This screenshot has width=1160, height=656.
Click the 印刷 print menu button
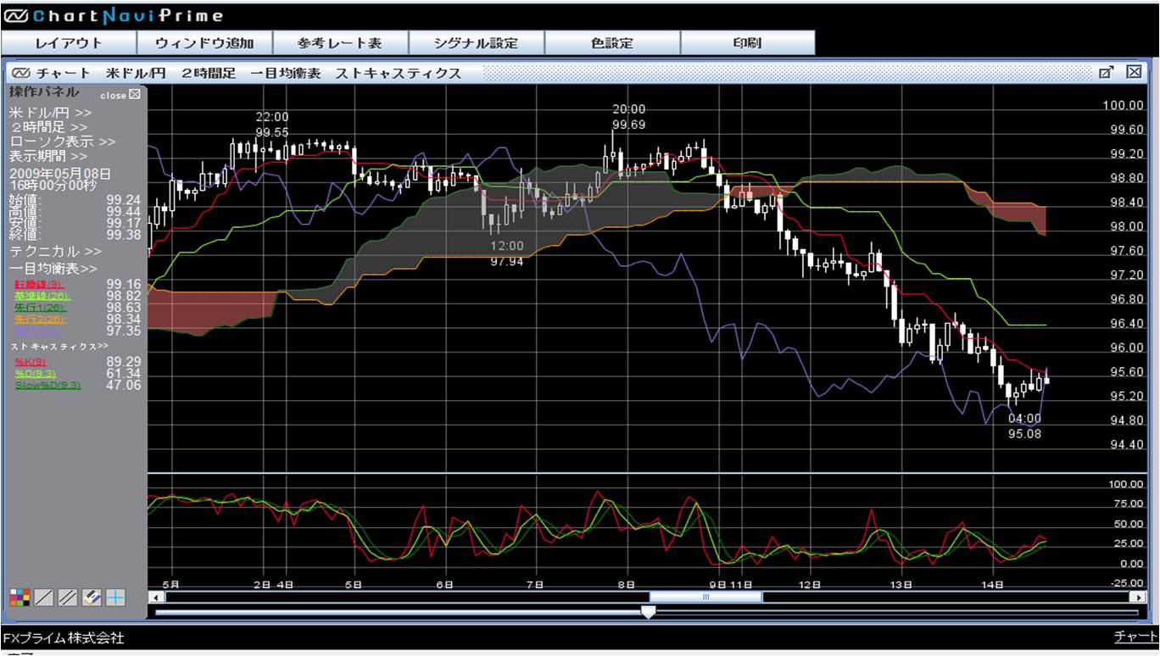point(747,43)
